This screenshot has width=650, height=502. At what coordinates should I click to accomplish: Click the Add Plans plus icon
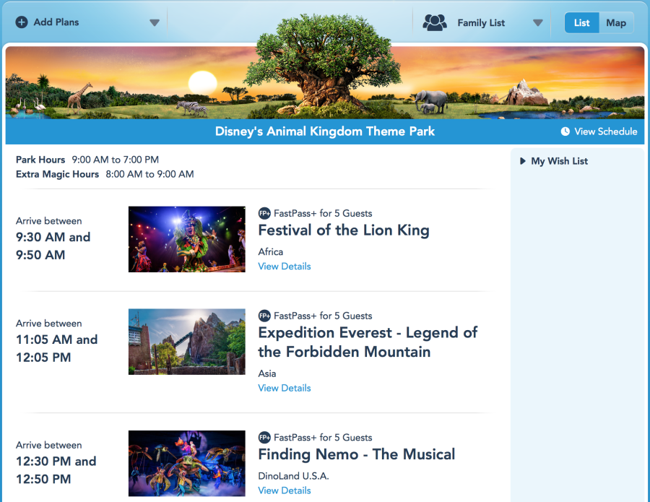pyautogui.click(x=22, y=22)
